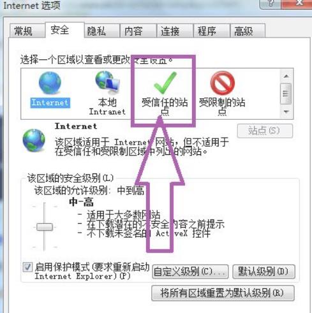Click the 自定义级别(C)... button

point(190,272)
